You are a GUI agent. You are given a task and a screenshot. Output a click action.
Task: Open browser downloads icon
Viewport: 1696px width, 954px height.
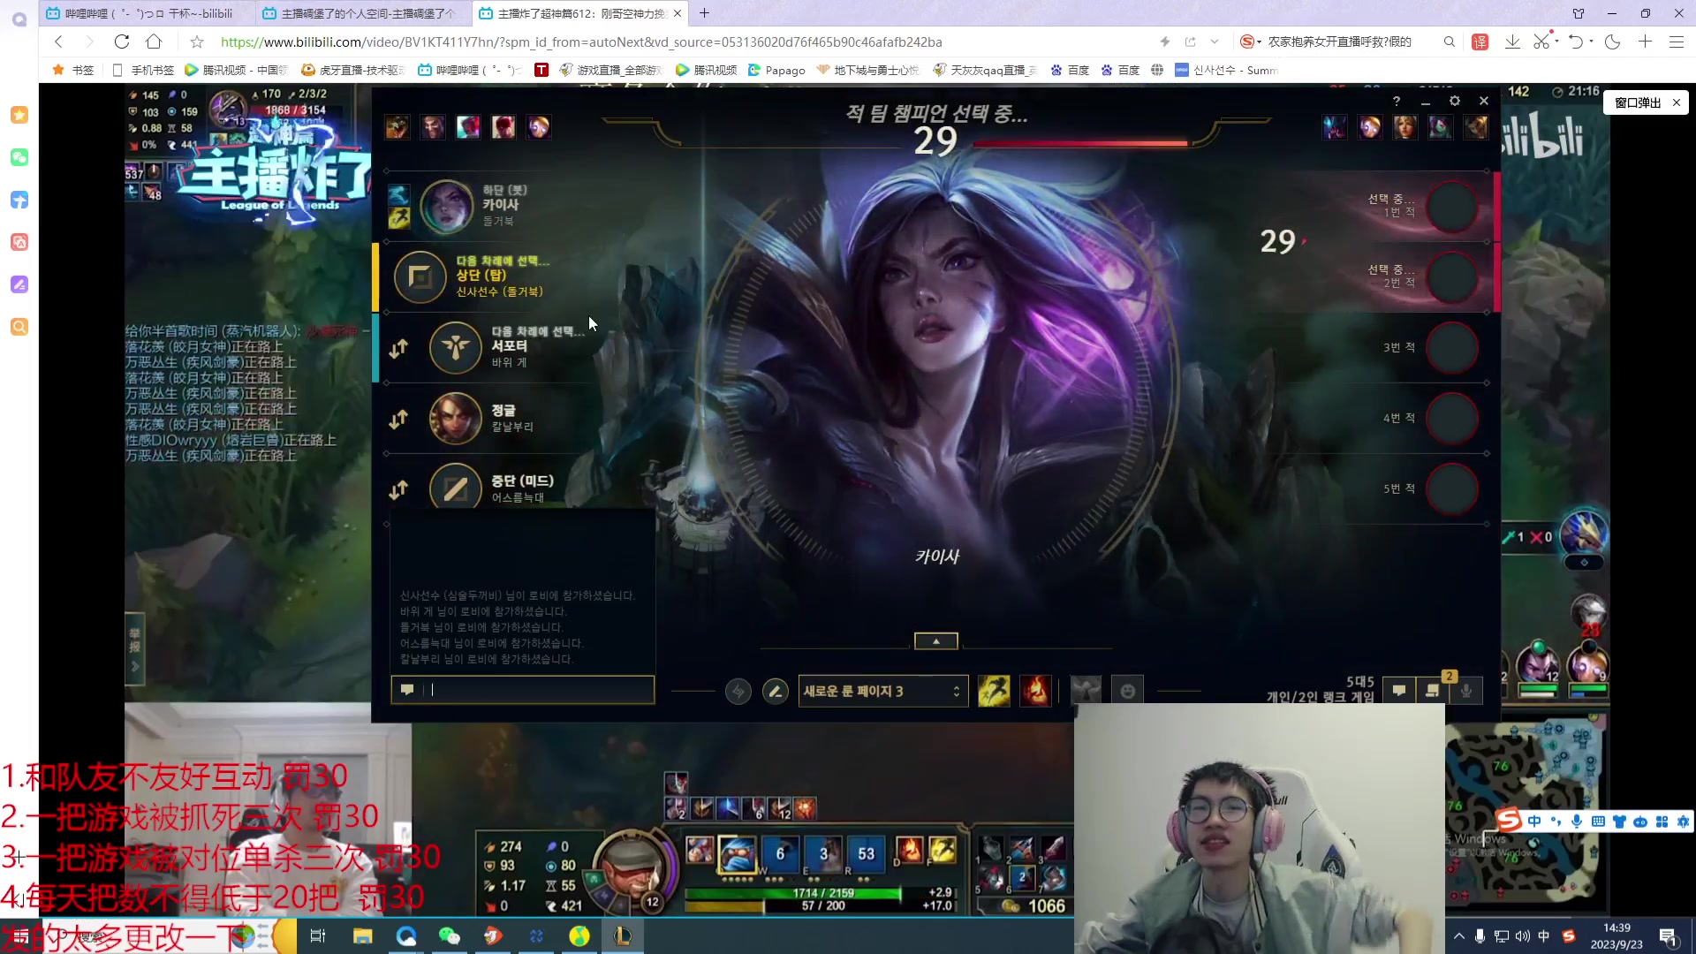click(1512, 42)
